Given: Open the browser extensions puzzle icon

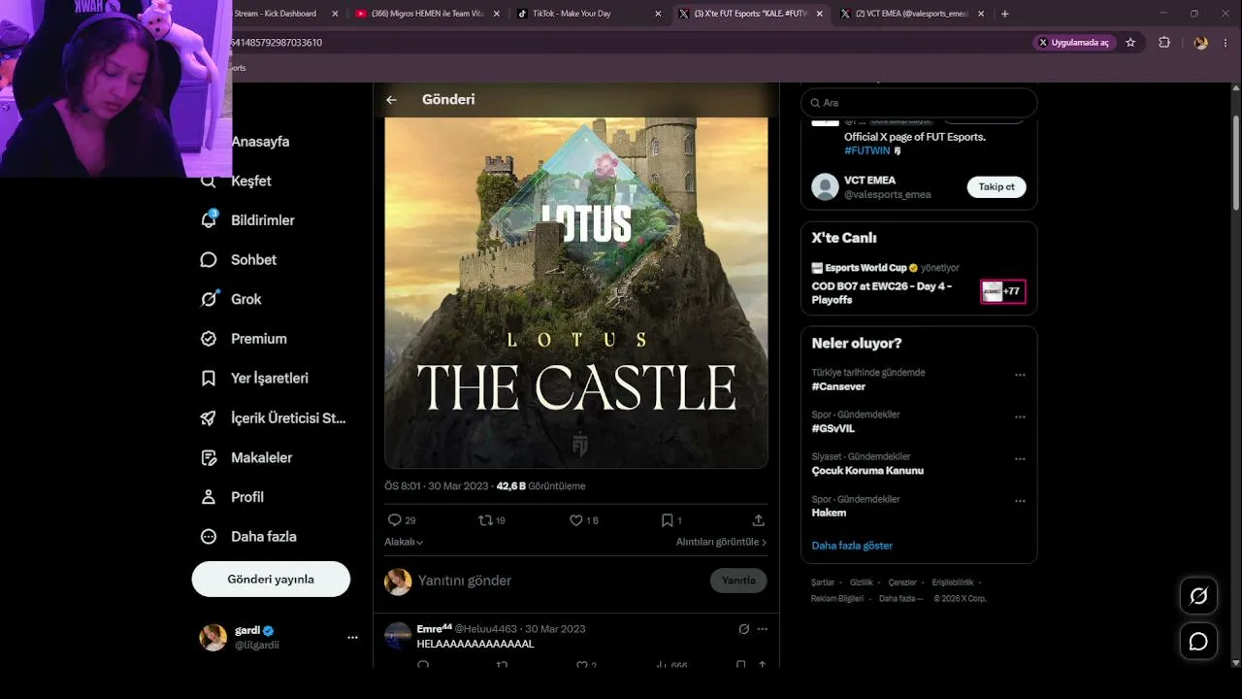Looking at the screenshot, I should tap(1164, 43).
